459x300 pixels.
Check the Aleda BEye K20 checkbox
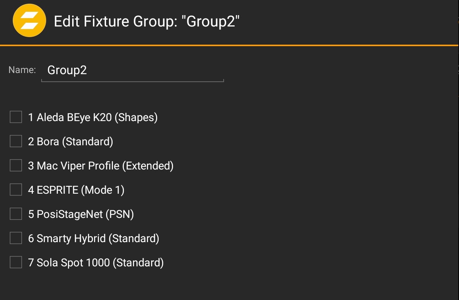tap(16, 117)
